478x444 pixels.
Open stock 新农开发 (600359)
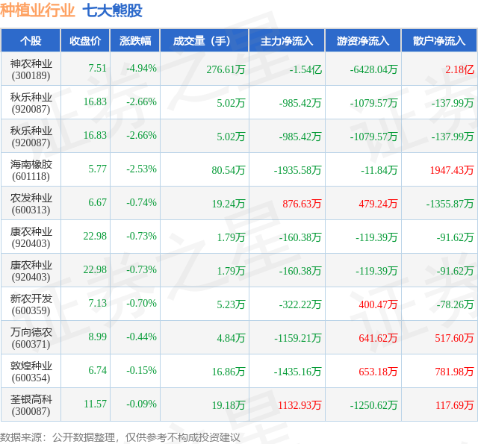tap(31, 304)
